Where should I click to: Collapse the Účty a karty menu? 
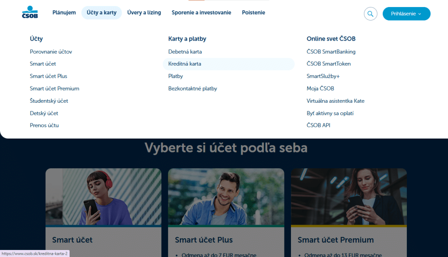(101, 13)
